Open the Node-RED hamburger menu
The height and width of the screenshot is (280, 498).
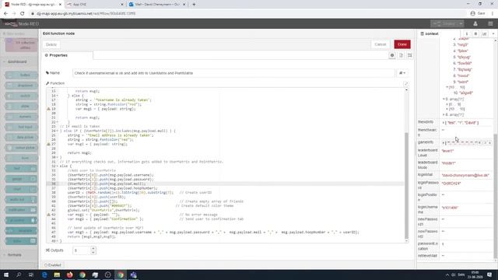490,24
